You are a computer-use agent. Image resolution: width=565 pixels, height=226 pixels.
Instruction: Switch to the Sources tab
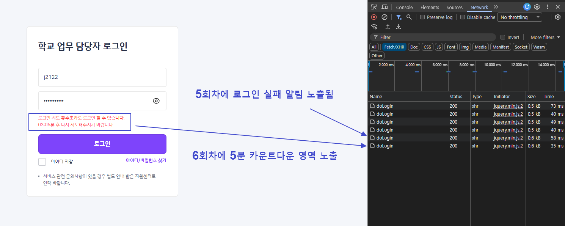point(455,7)
